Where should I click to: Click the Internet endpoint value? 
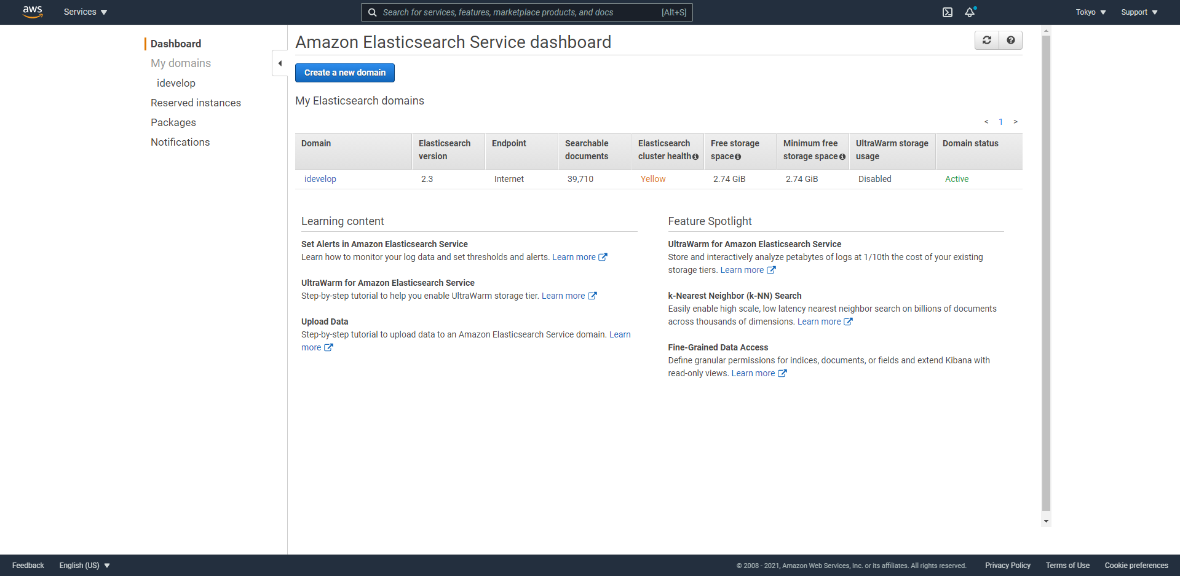tap(509, 179)
